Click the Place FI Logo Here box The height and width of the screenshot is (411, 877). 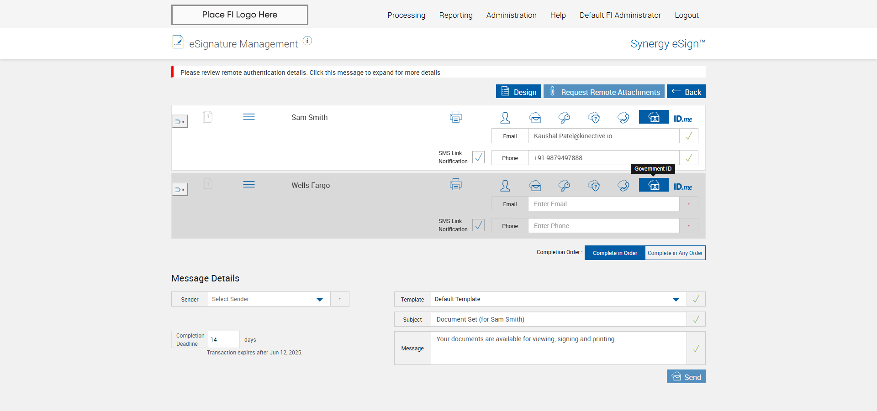(x=240, y=15)
